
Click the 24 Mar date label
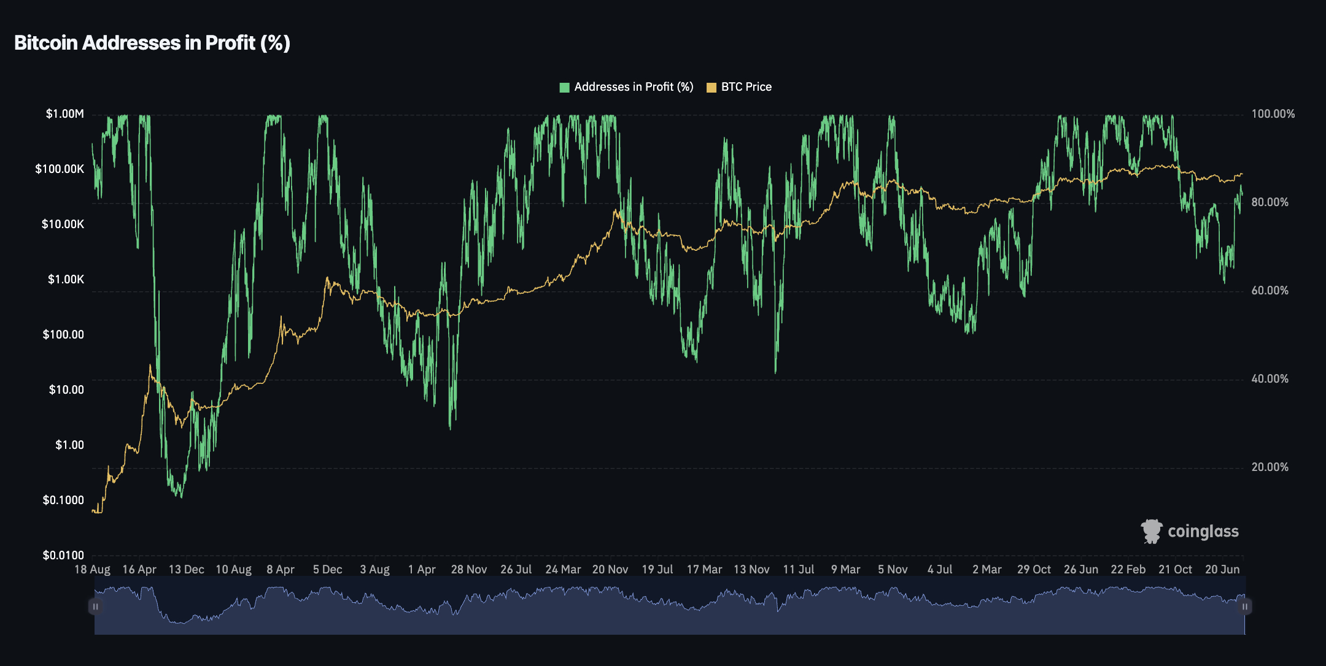563,570
